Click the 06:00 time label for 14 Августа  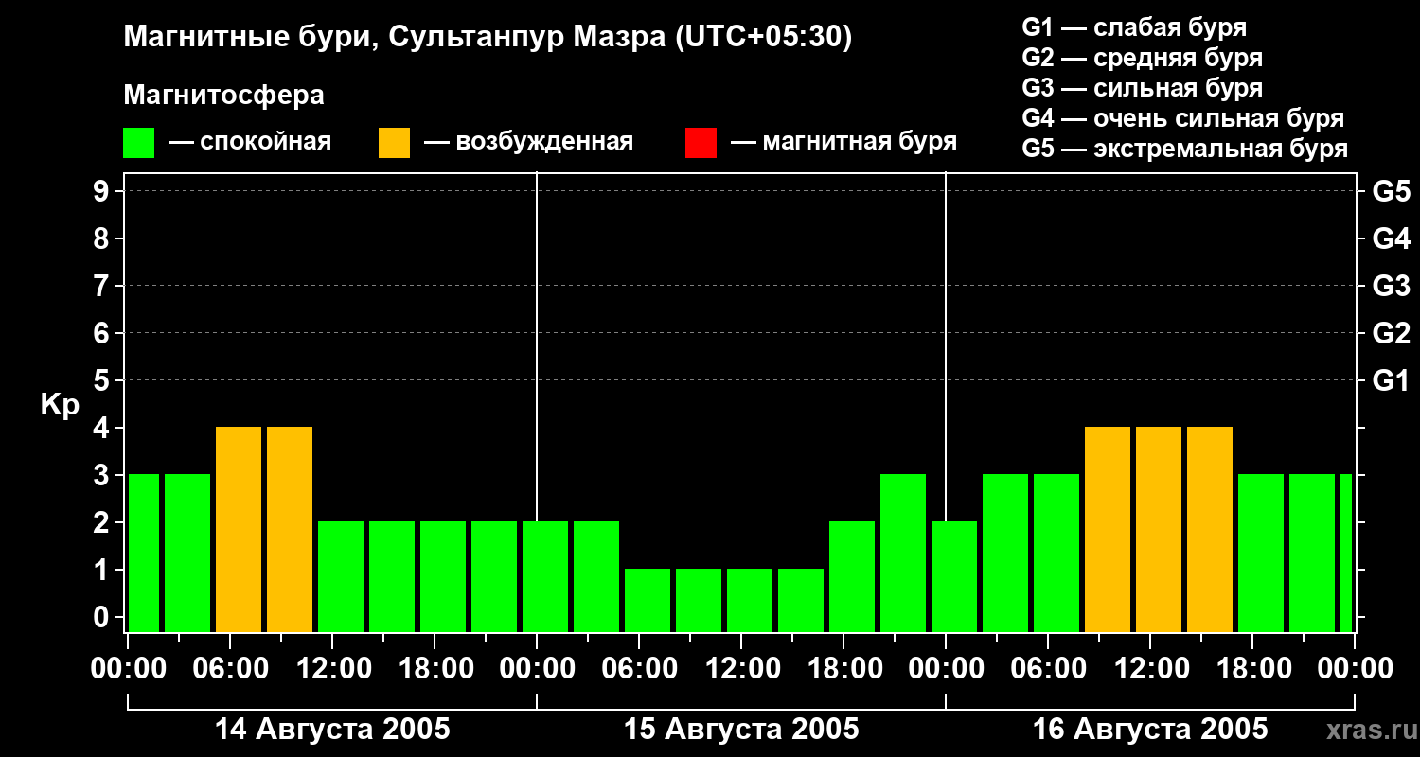pos(230,669)
